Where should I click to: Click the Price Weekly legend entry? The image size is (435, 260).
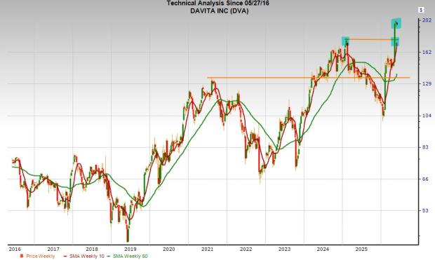(x=37, y=256)
